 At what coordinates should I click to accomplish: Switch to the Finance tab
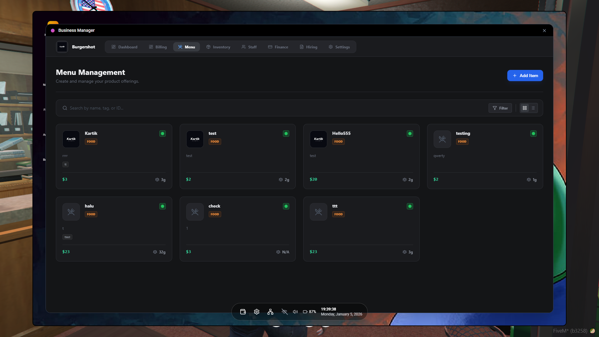tap(278, 47)
